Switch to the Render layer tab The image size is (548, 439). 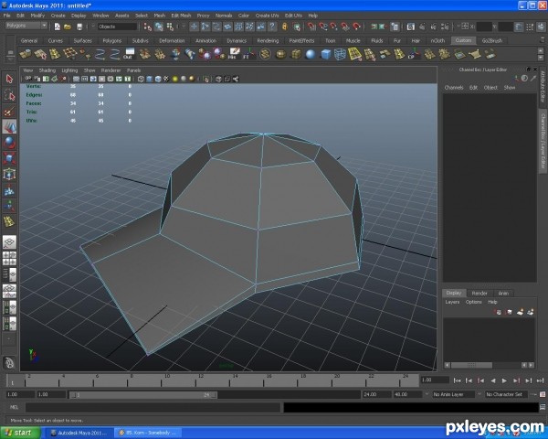click(479, 293)
